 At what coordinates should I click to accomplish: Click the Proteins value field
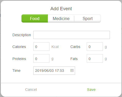point(41,59)
